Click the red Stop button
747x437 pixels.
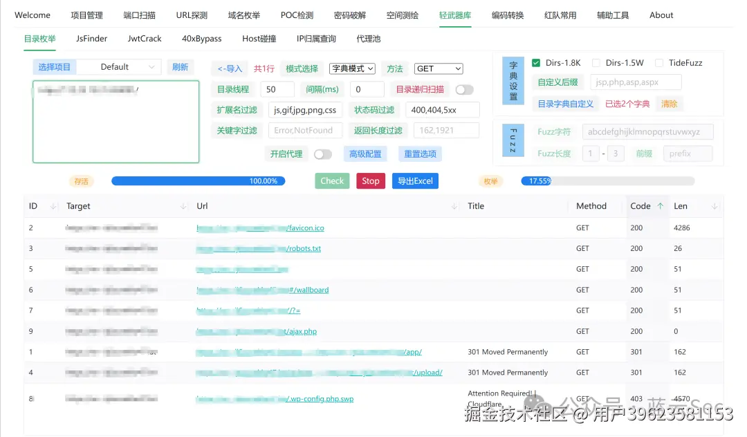(371, 181)
